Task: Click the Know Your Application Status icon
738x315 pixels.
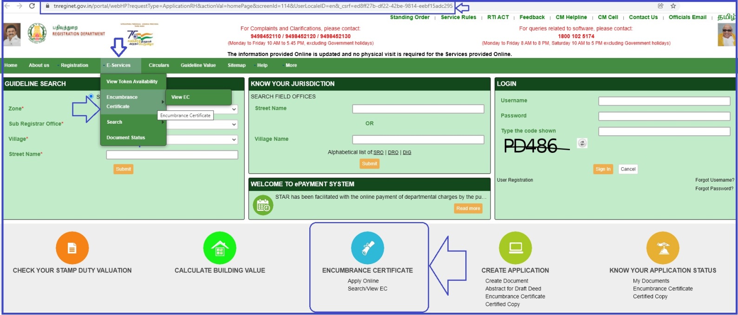Action: [663, 248]
